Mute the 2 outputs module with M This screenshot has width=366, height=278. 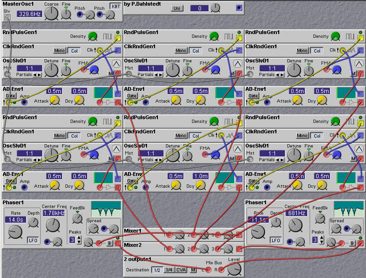point(193,270)
